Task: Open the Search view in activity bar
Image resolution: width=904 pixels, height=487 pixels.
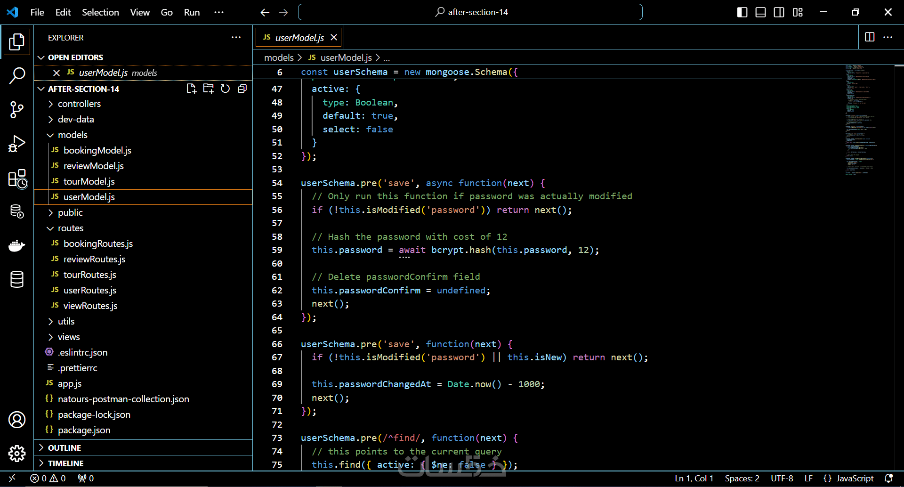Action: (17, 75)
